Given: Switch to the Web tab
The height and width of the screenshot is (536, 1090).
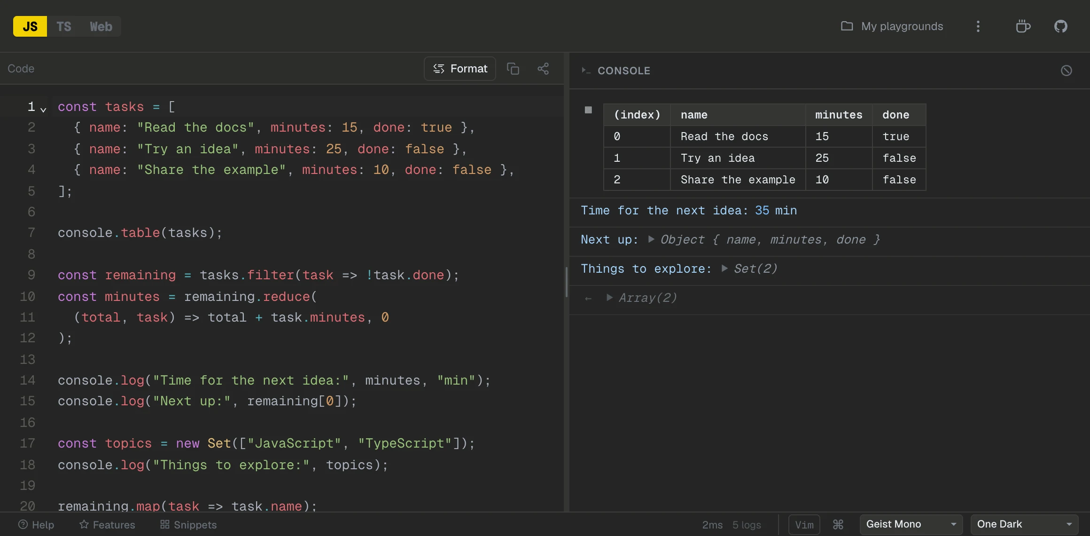Looking at the screenshot, I should pyautogui.click(x=101, y=26).
